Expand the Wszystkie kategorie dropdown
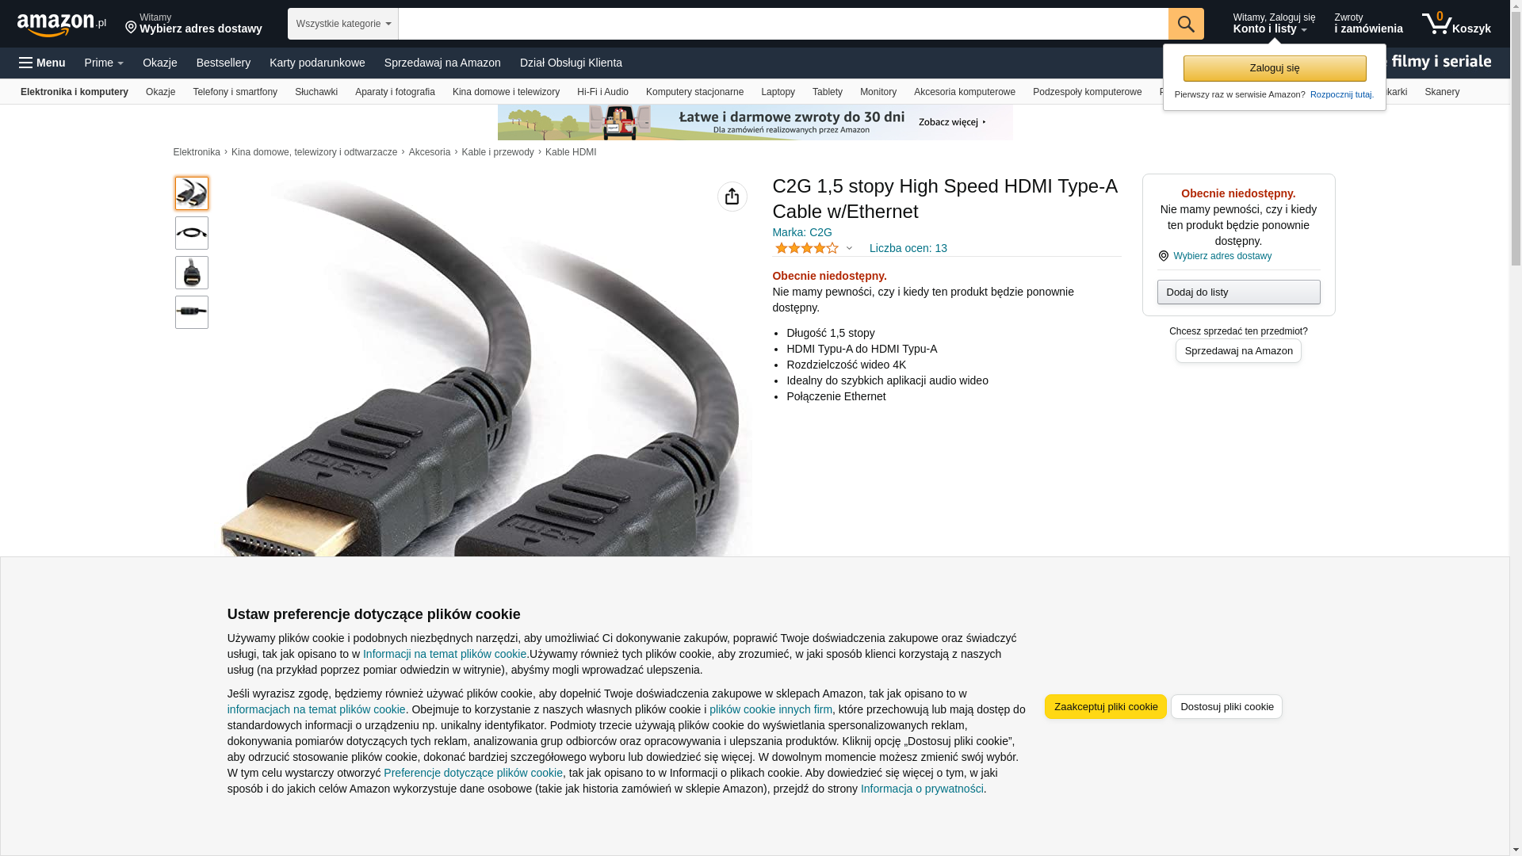Viewport: 1522px width, 856px height. [343, 24]
